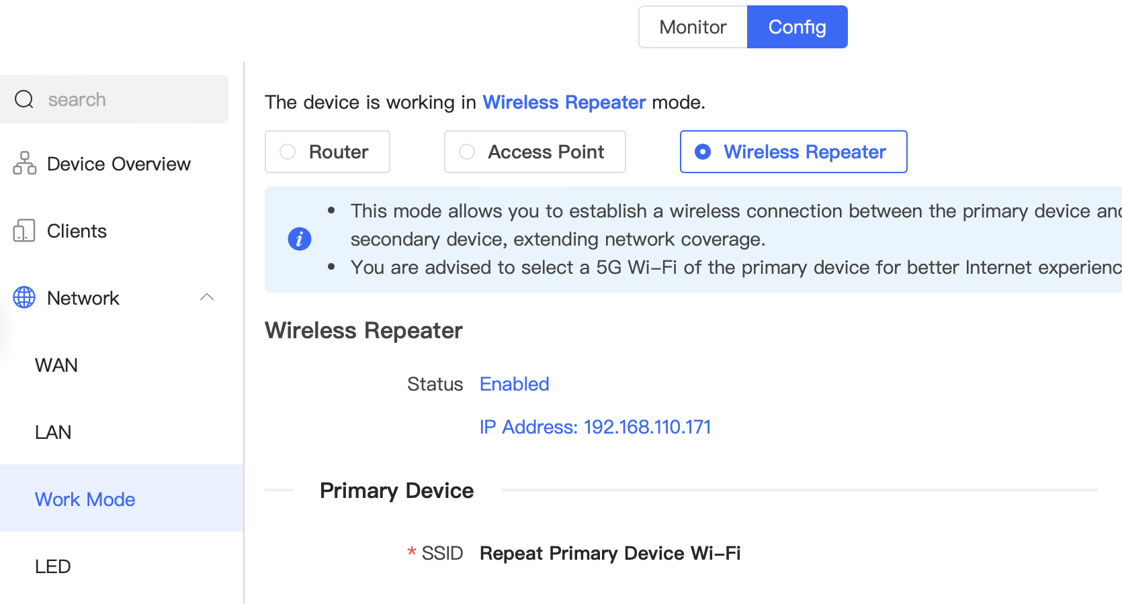Viewport: 1122px width, 604px height.
Task: Click the IP Address 192.168.110.171 link
Action: [x=595, y=427]
